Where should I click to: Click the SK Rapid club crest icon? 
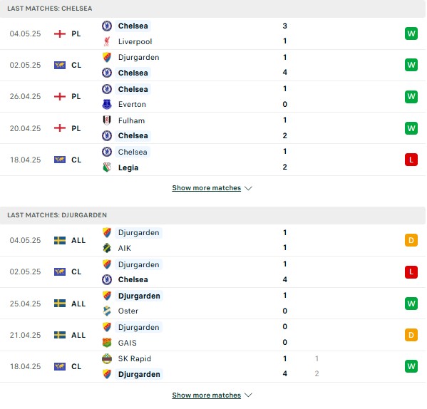pyautogui.click(x=107, y=358)
